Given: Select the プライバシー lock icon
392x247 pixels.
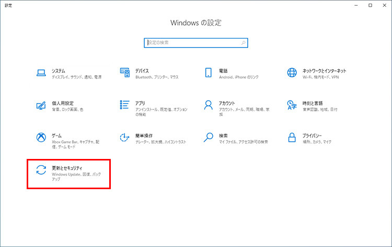Looking at the screenshot, I should tap(292, 138).
